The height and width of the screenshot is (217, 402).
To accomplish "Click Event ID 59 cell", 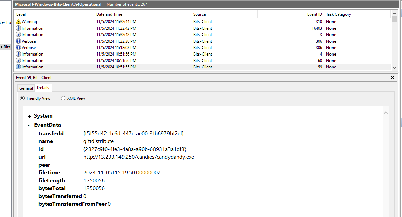I will [x=320, y=67].
